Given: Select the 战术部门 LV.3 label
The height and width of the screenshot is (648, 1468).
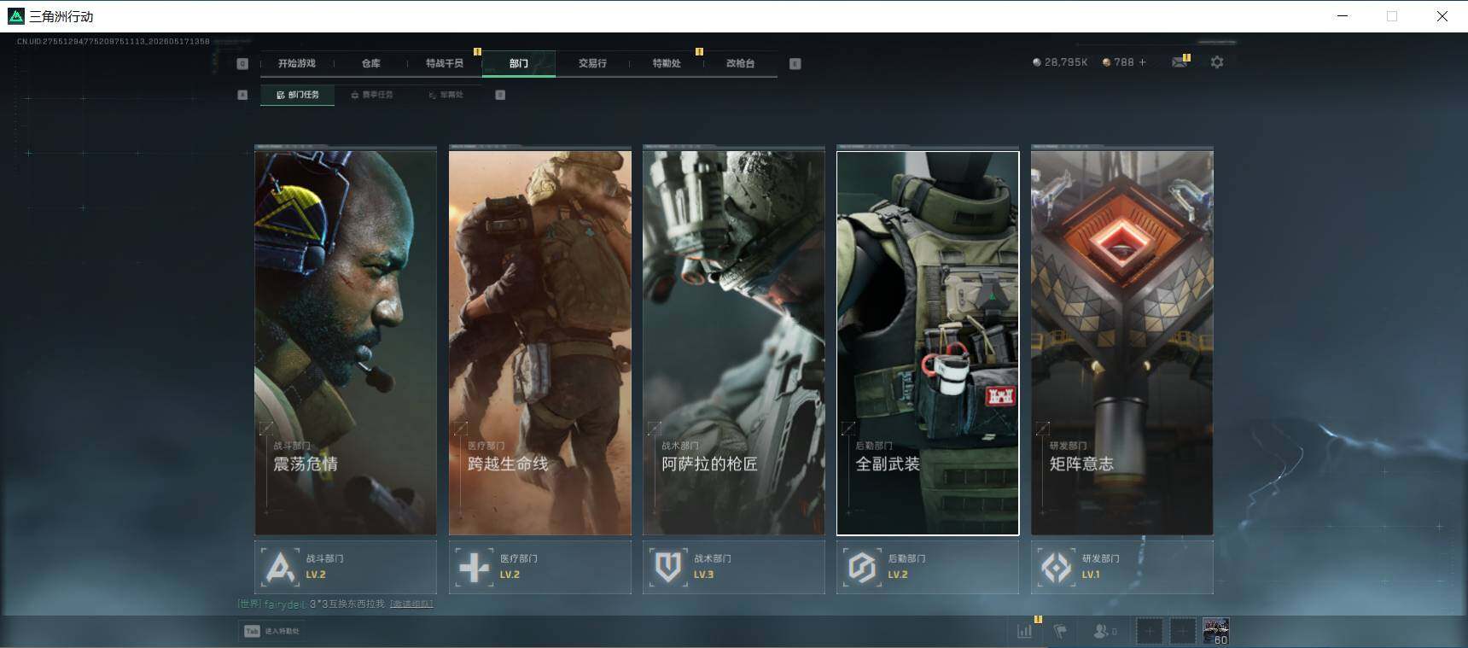Looking at the screenshot, I should click(x=713, y=566).
